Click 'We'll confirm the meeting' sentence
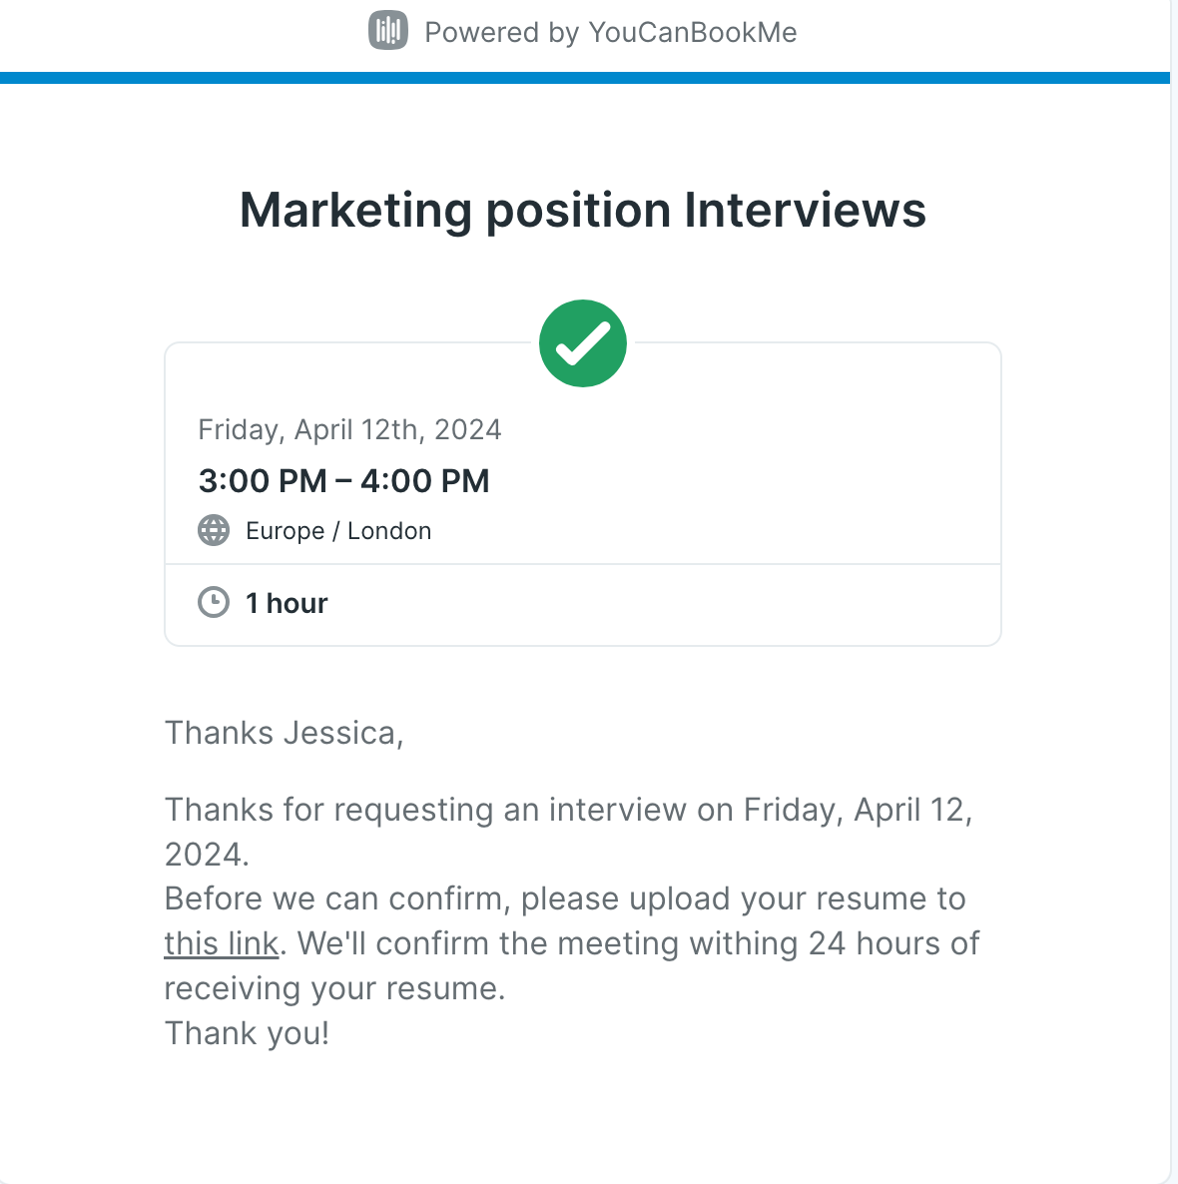1178x1184 pixels. (637, 943)
